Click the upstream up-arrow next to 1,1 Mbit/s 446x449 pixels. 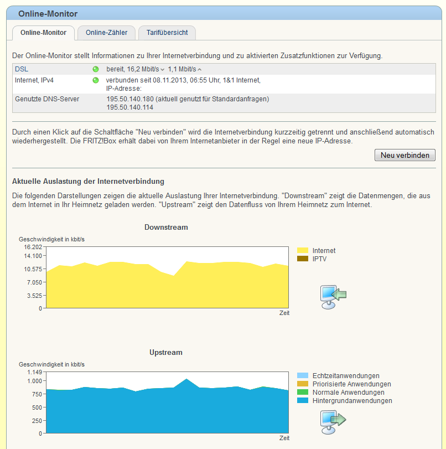[200, 70]
